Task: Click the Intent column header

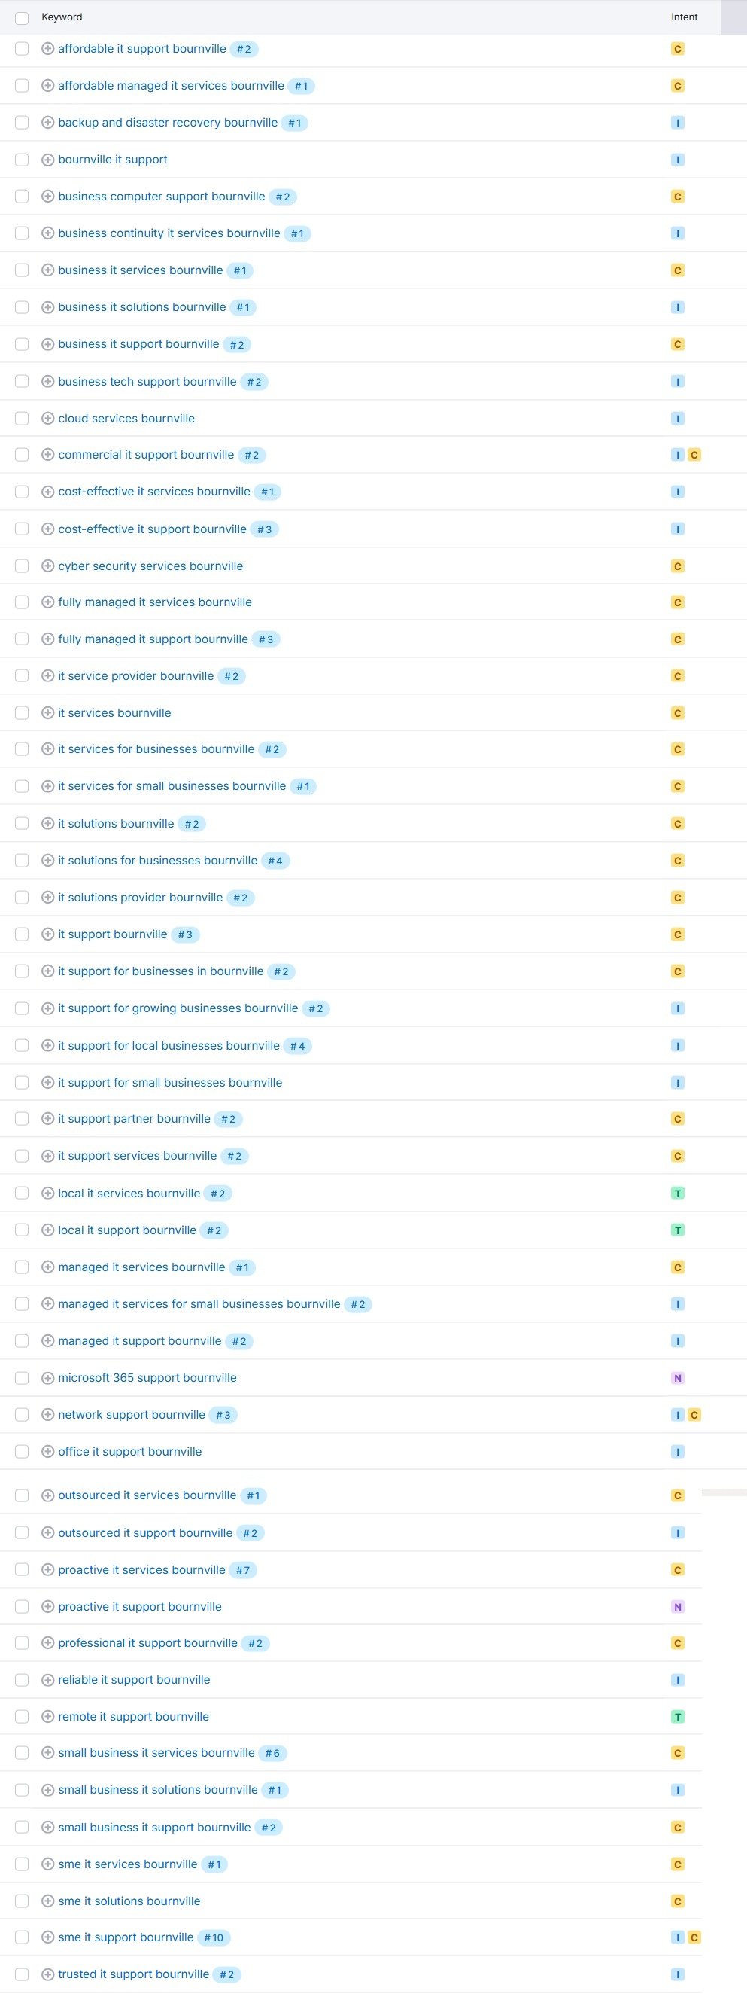Action: pyautogui.click(x=684, y=17)
